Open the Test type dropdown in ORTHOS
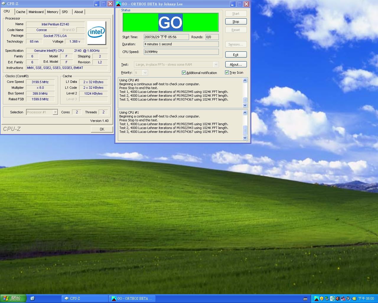 click(x=216, y=65)
